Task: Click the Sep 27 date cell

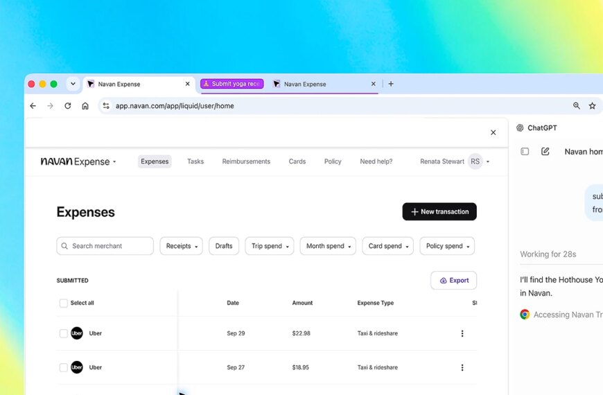Action: [x=236, y=367]
